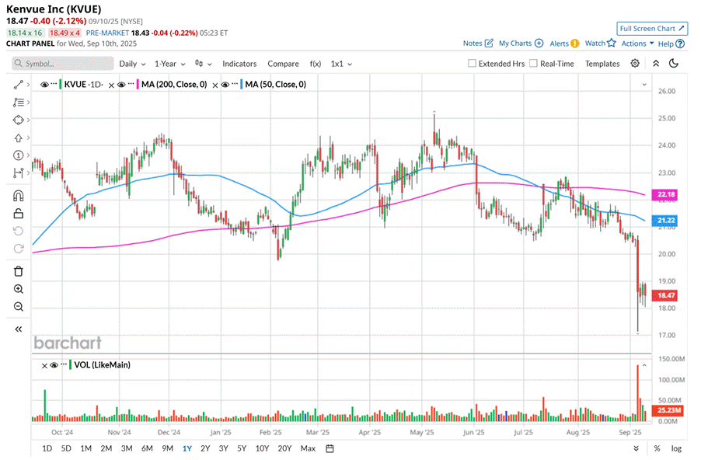Image resolution: width=701 pixels, height=460 pixels.
Task: Select the Max time range
Action: 308,448
